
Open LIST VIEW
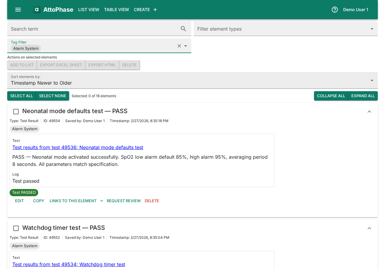click(x=88, y=9)
